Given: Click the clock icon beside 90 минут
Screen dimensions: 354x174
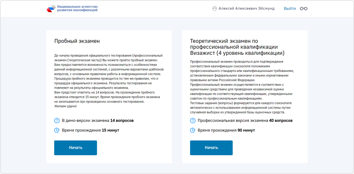Looking at the screenshot, I should pos(192,130).
